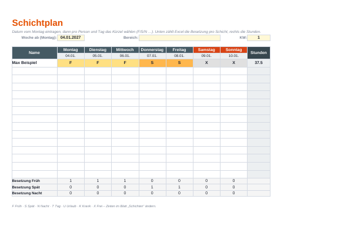This screenshot has height=243, width=344.
Task: Click the Besetzung Nacht row label
Action: pyautogui.click(x=35, y=193)
